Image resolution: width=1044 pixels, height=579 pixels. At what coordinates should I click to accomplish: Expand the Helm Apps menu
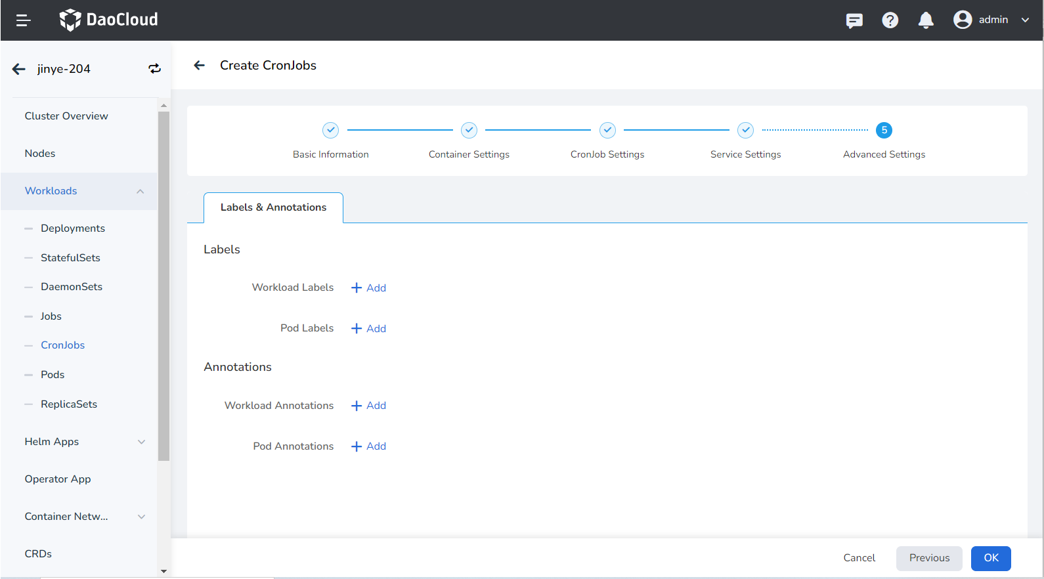pyautogui.click(x=141, y=442)
